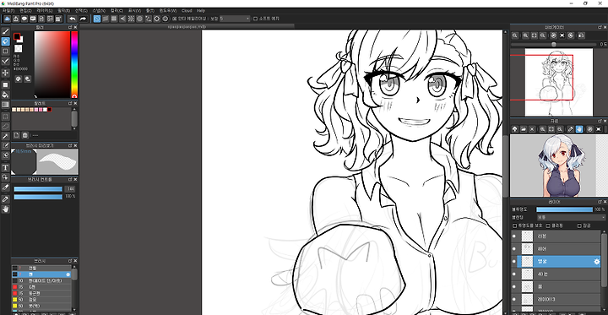This screenshot has width=608, height=315.
Task: Pick a color in the saturation color square
Action: point(52,64)
